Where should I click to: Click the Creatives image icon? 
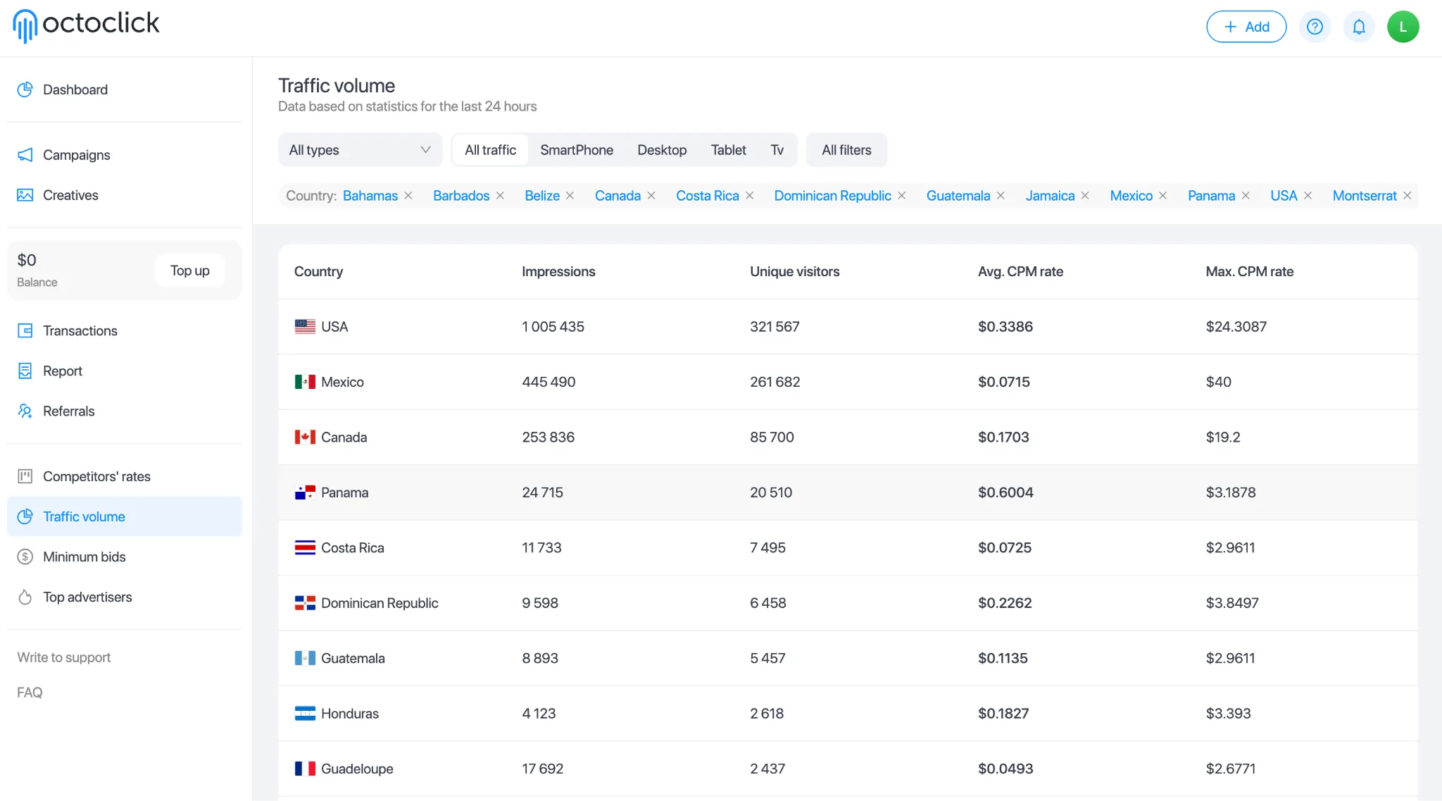[x=25, y=195]
